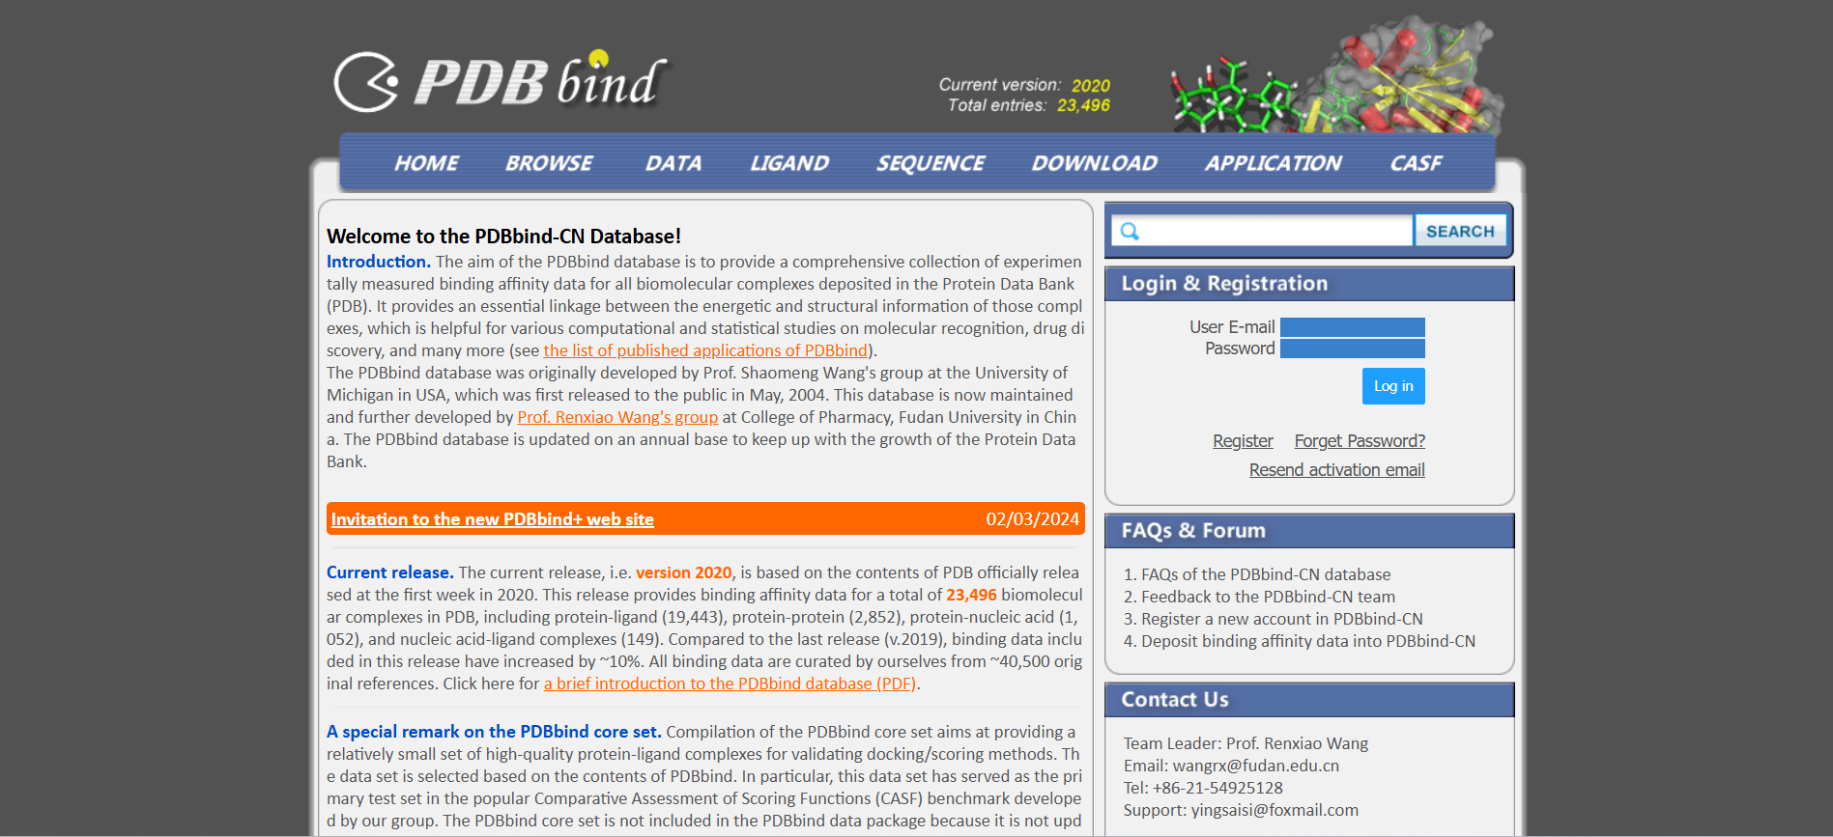The width and height of the screenshot is (1833, 837).
Task: Click Team Leader: Prof. Renxiao Wang text
Action: [x=1246, y=743]
